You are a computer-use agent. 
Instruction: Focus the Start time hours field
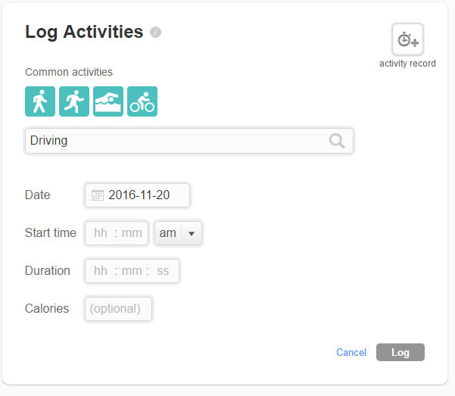tap(101, 233)
